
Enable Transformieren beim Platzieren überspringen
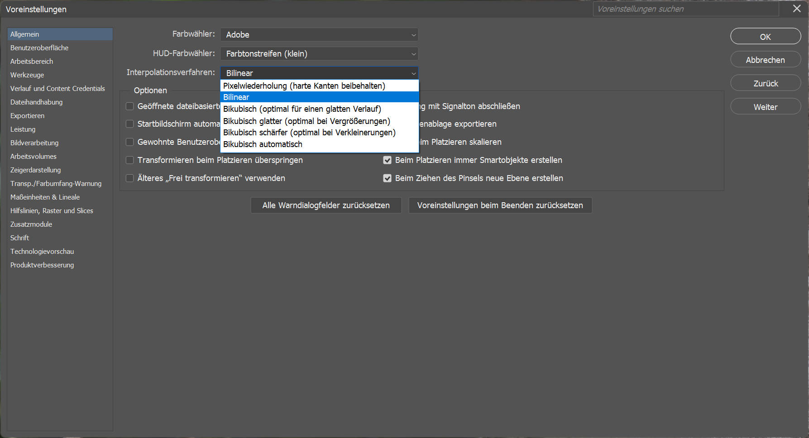click(x=130, y=160)
